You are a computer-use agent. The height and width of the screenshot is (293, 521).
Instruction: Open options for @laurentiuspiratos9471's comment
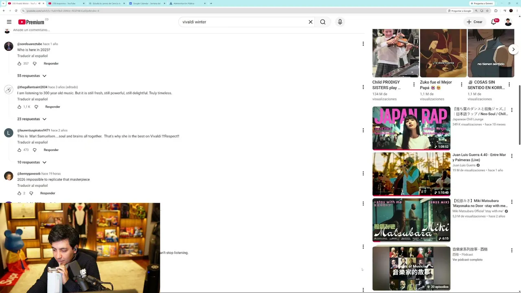pyautogui.click(x=363, y=130)
